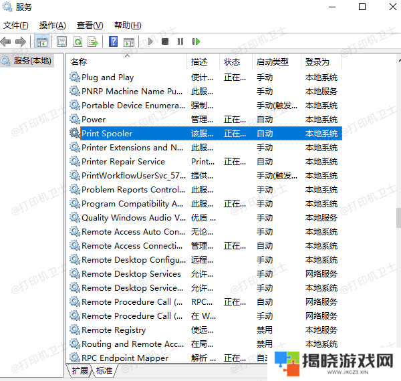Close the Services window
Screen dimensions: 401x381
tap(393, 7)
